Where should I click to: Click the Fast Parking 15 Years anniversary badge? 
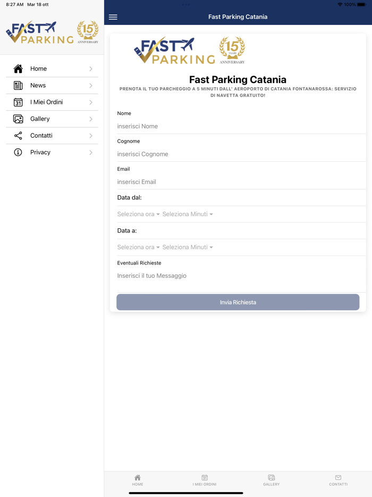pos(232,49)
